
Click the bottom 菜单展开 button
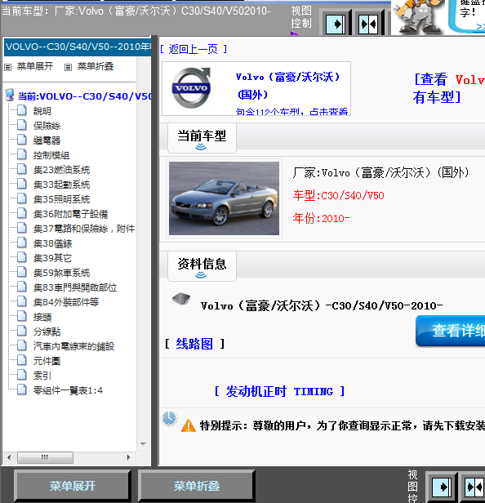pyautogui.click(x=73, y=486)
